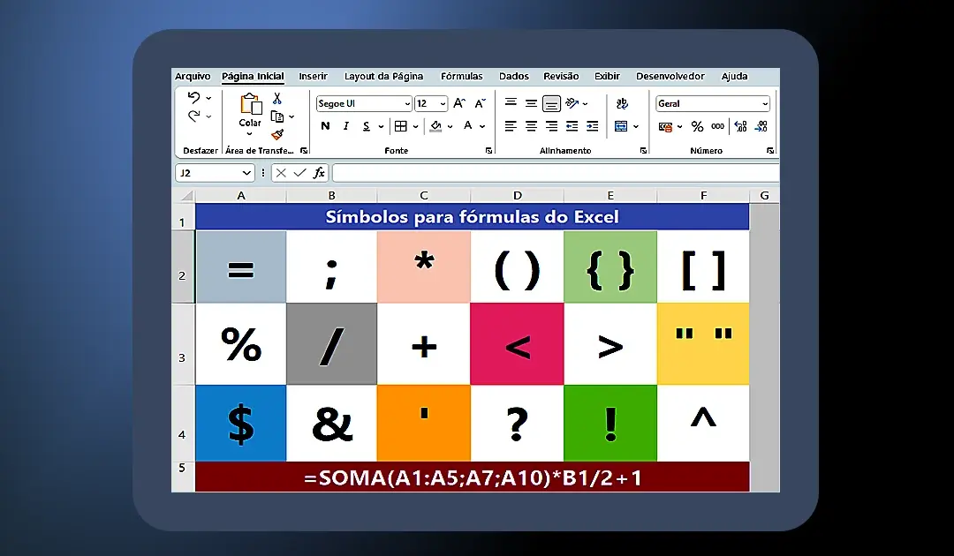Image resolution: width=954 pixels, height=556 pixels.
Task: Increase decimal places icon
Action: [x=740, y=126]
